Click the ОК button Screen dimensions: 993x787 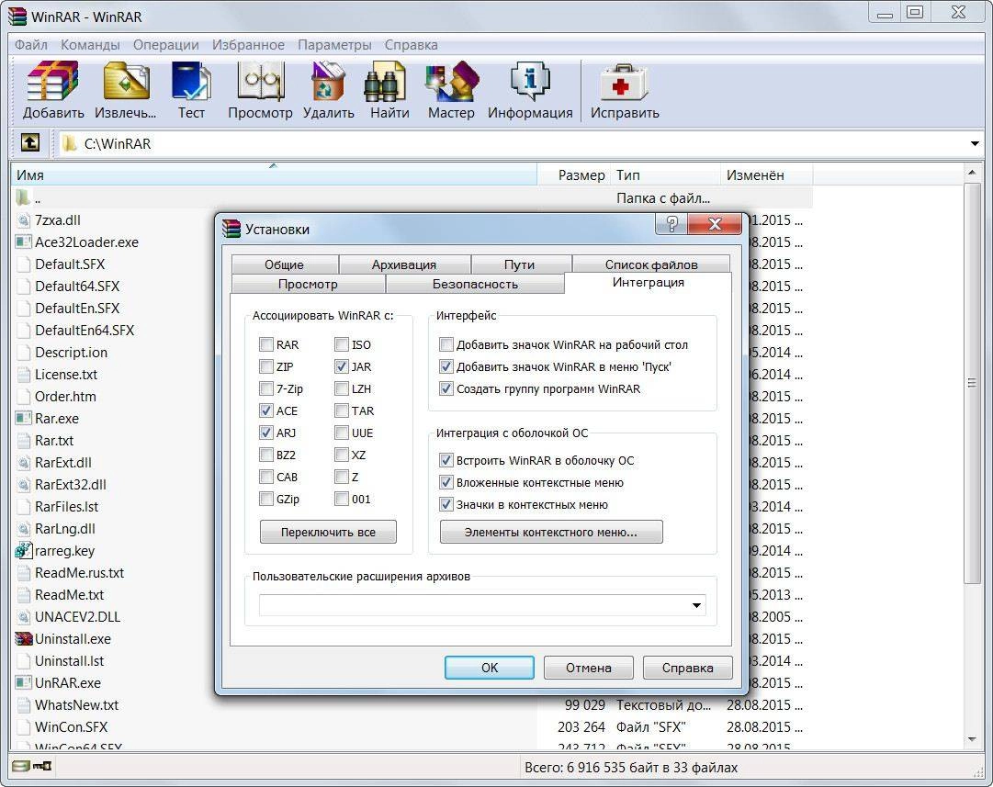[489, 668]
